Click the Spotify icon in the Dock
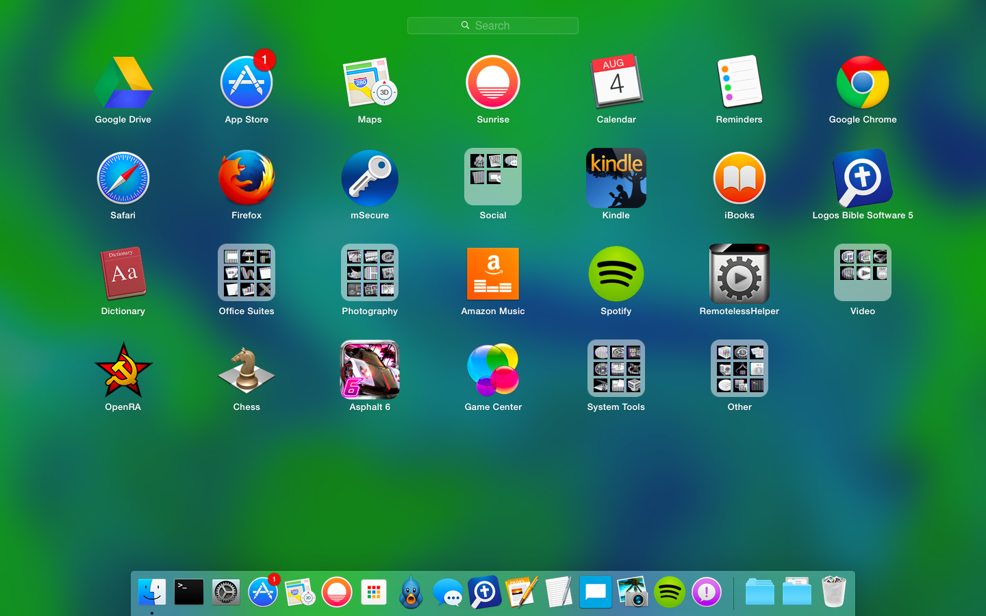This screenshot has height=616, width=986. click(x=670, y=592)
